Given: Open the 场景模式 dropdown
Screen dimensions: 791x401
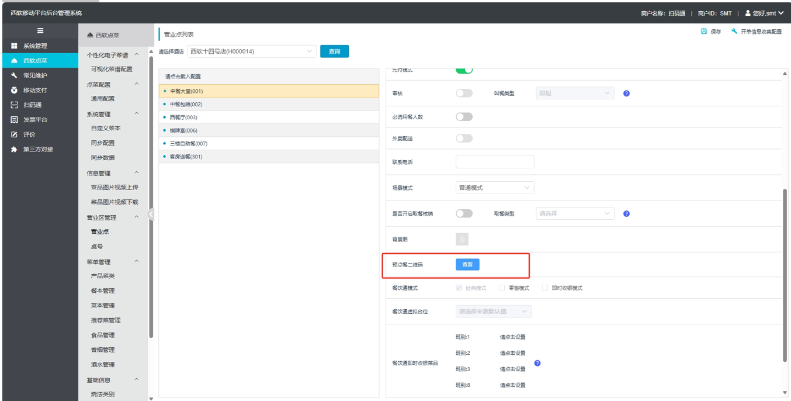Looking at the screenshot, I should 495,188.
